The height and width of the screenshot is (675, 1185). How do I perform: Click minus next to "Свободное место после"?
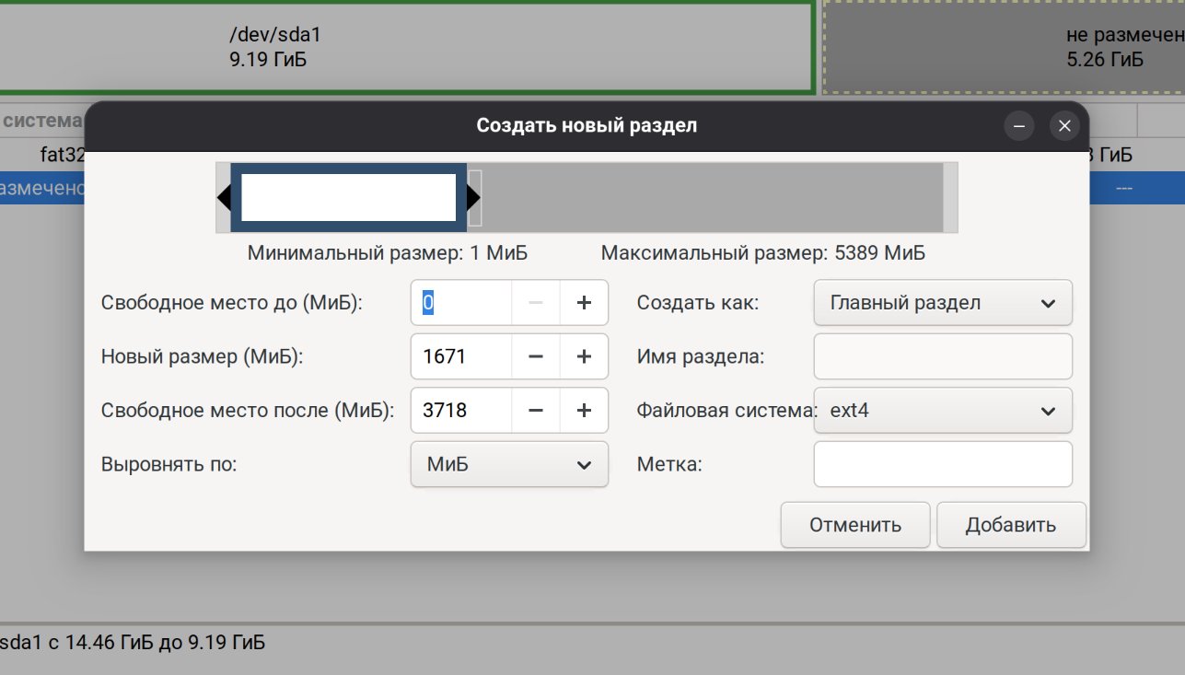[x=535, y=410]
